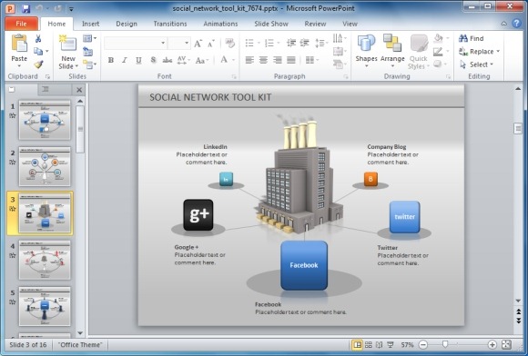Toggle Italic formatting
This screenshot has height=356, width=528.
point(125,60)
